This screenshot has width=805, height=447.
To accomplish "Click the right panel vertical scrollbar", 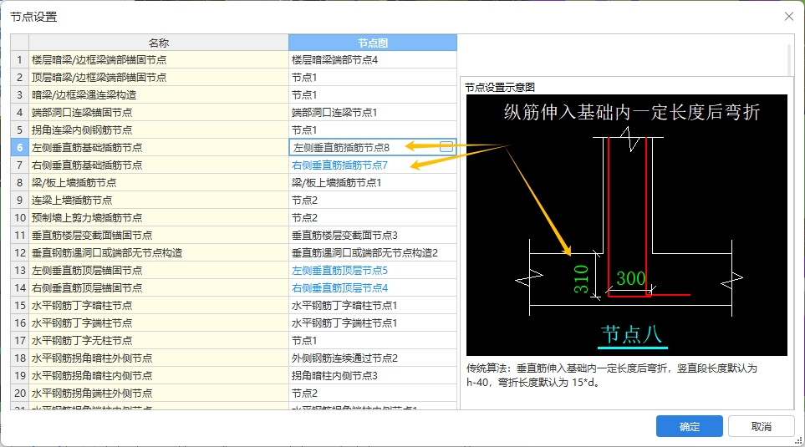I will [x=790, y=59].
